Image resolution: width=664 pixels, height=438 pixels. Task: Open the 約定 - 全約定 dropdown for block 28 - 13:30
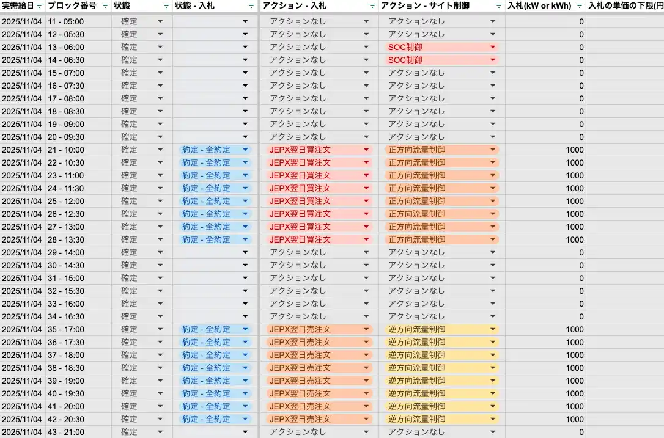point(245,239)
